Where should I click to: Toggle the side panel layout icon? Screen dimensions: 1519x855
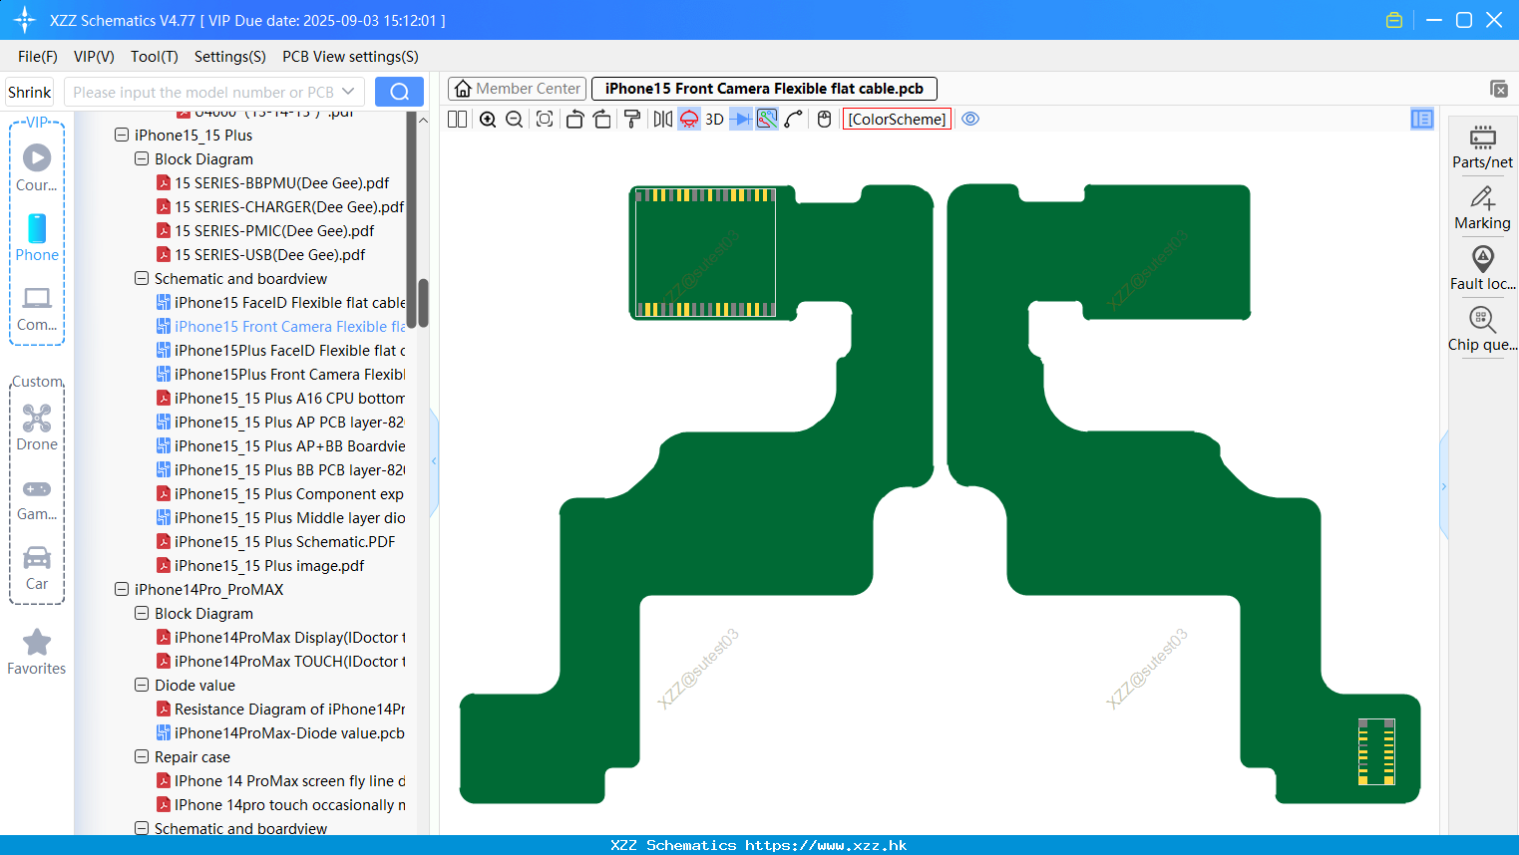coord(1422,119)
